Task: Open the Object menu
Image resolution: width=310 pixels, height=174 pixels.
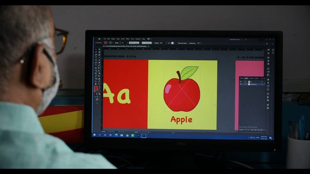Action: coord(113,39)
